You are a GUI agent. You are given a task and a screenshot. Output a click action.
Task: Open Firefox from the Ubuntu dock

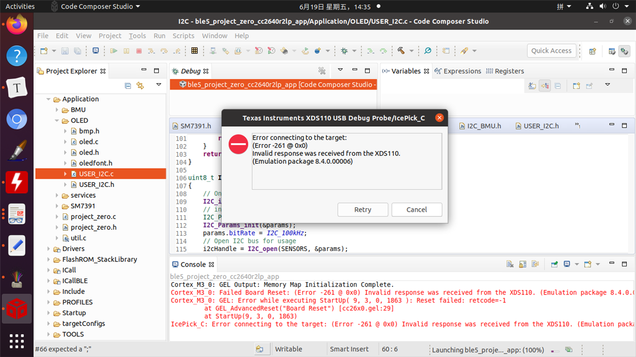[x=17, y=25]
